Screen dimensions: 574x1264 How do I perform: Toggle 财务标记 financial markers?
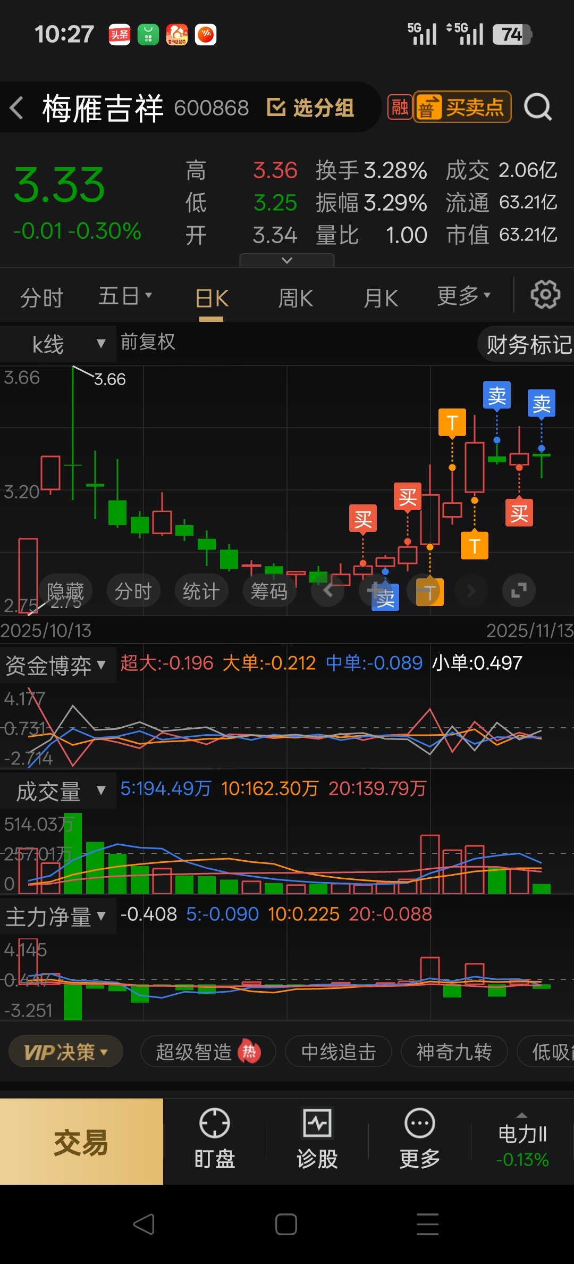[x=526, y=345]
